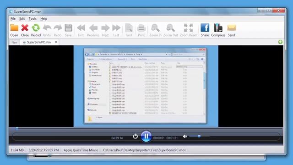This screenshot has width=293, height=165.
Task: Click the 11.94 MB file size text
Action: pyautogui.click(x=17, y=150)
